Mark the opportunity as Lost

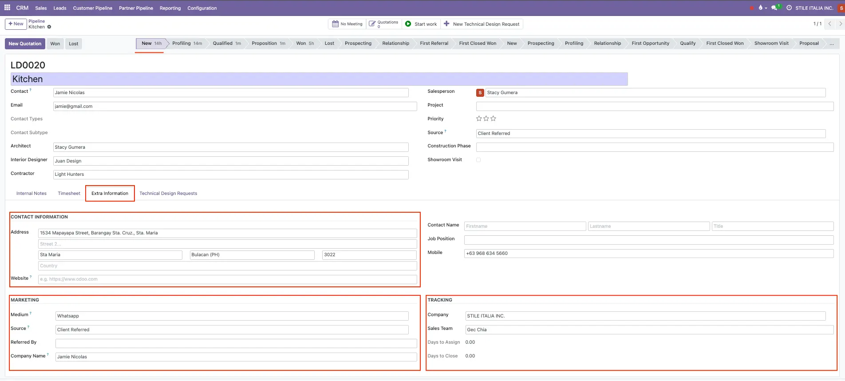pyautogui.click(x=73, y=44)
